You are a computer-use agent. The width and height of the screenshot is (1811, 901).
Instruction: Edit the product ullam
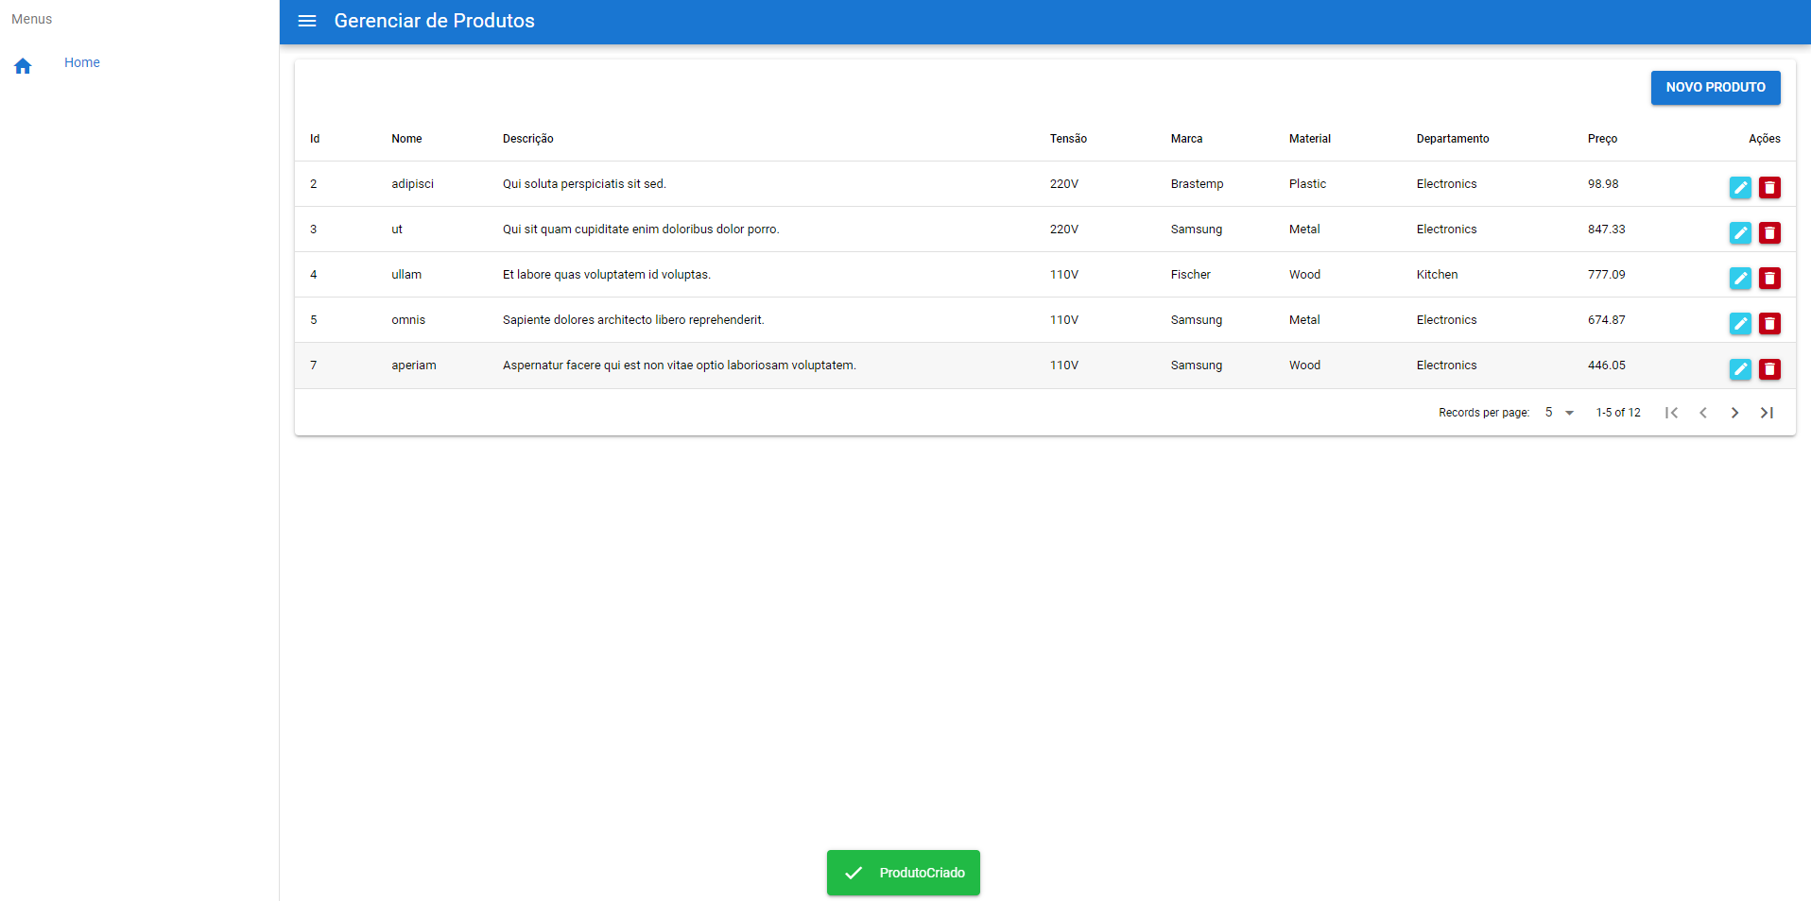pos(1740,278)
